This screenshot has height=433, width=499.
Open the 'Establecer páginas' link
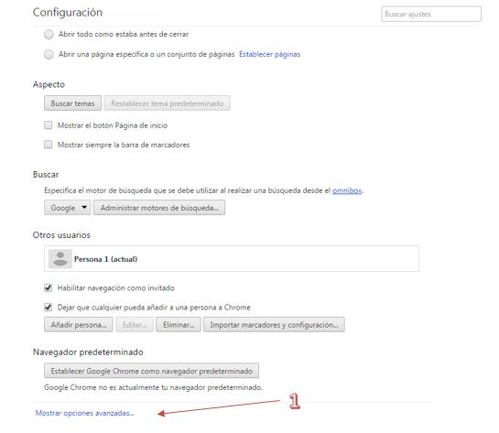269,54
